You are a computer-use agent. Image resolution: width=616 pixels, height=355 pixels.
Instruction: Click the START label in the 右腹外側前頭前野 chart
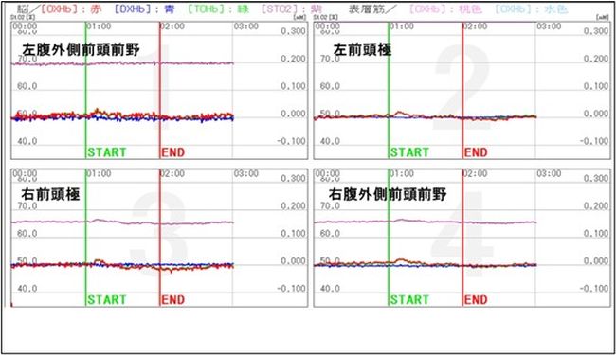click(x=409, y=300)
